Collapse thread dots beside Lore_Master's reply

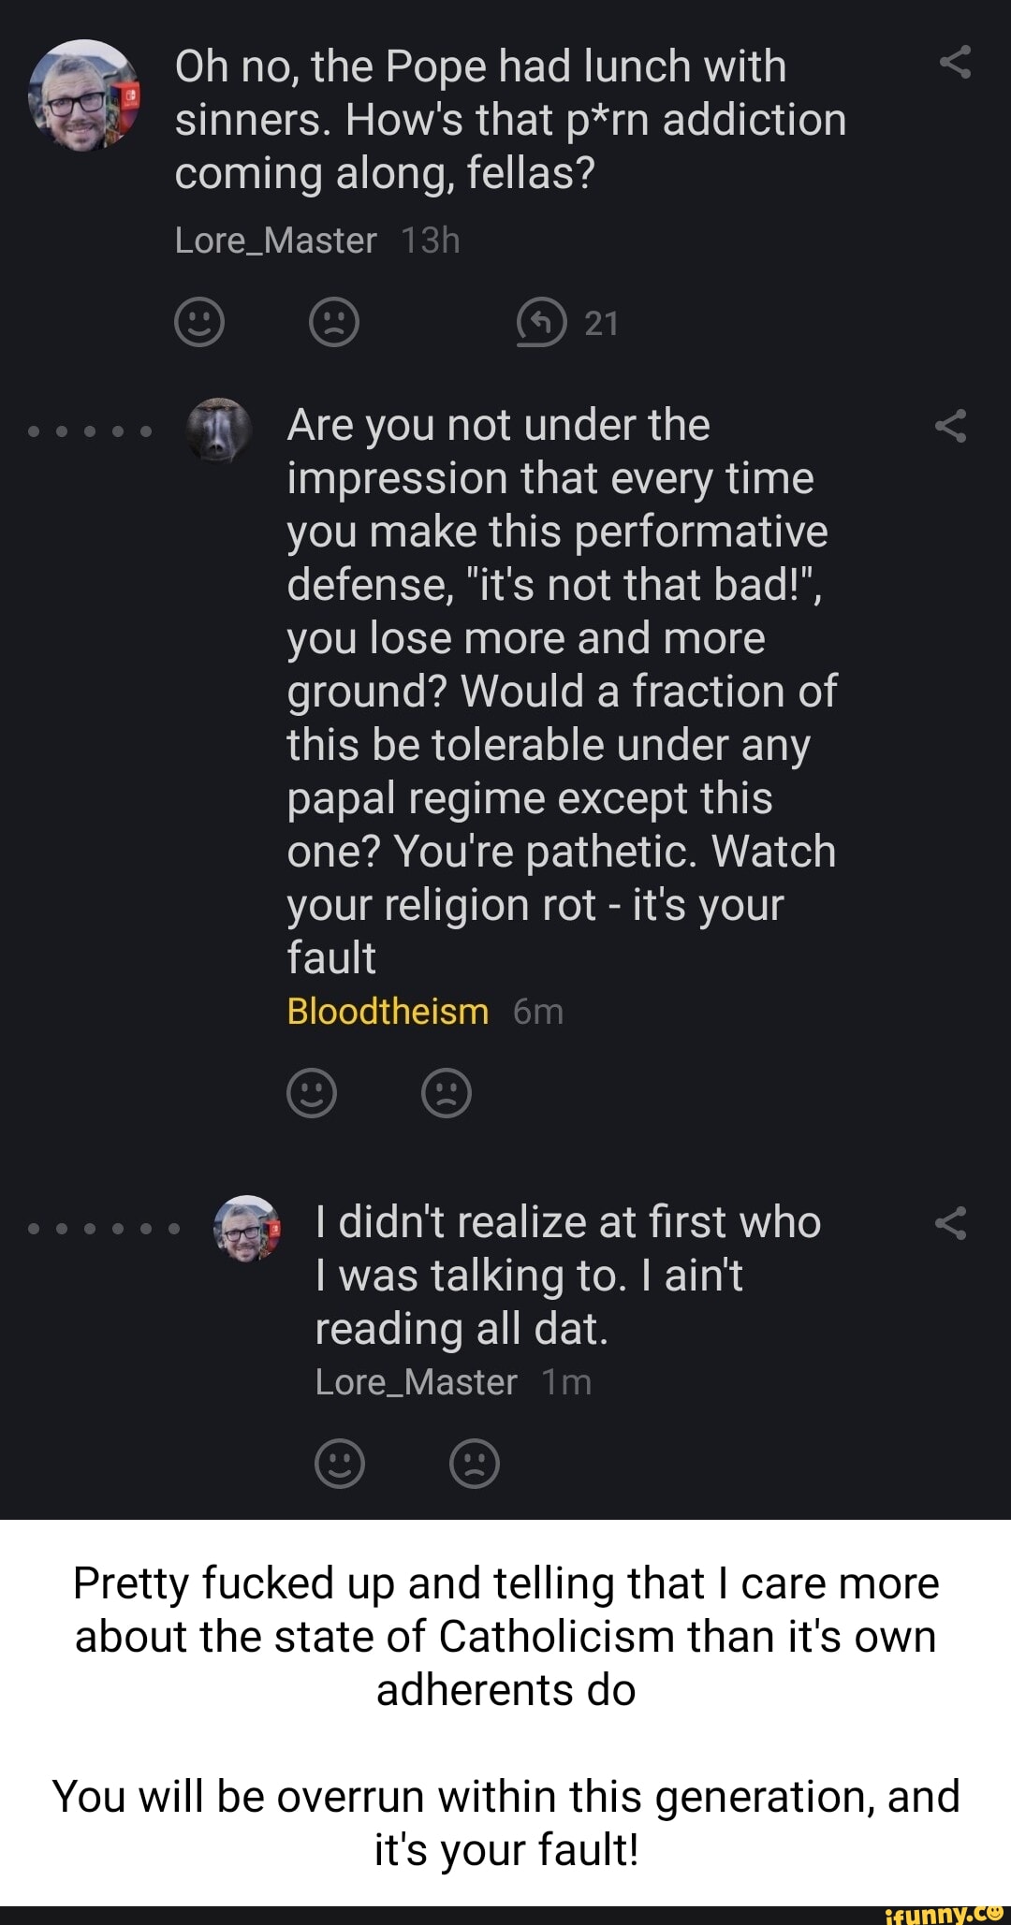coord(104,1228)
